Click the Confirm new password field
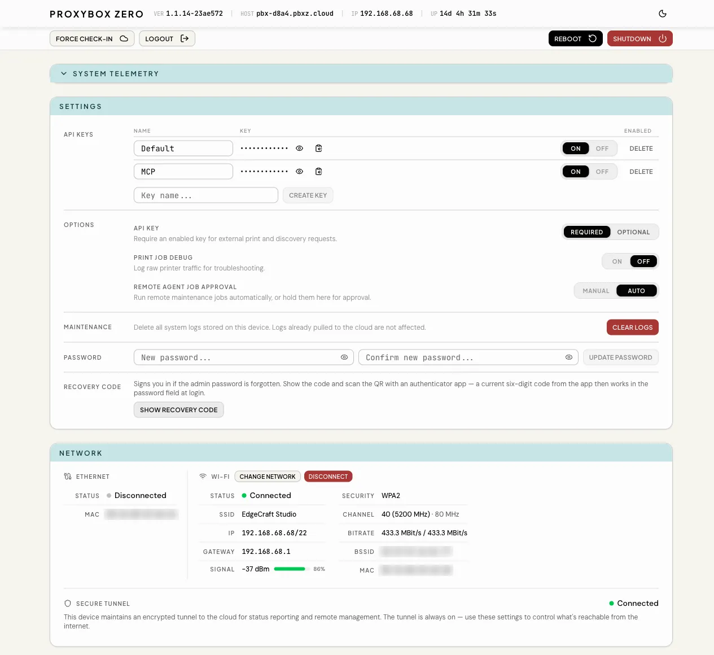The width and height of the screenshot is (714, 655). point(468,357)
